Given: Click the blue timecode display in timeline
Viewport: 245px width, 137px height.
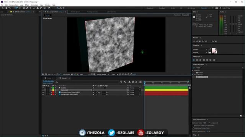Looking at the screenshot, I should point(48,81).
